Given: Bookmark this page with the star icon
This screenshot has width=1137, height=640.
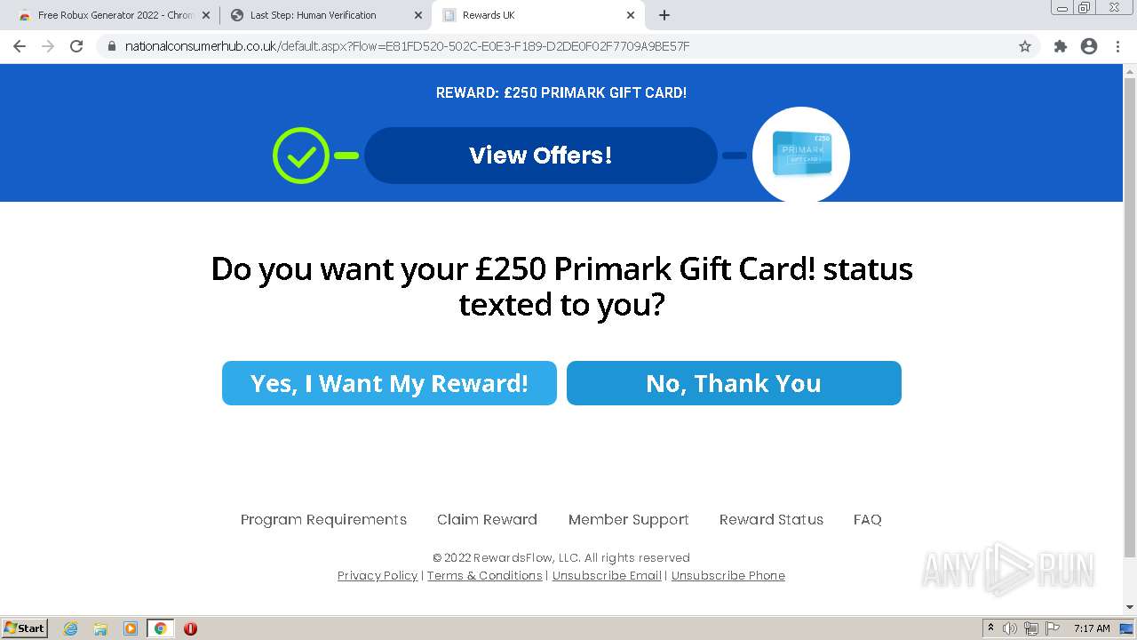Looking at the screenshot, I should [x=1024, y=46].
